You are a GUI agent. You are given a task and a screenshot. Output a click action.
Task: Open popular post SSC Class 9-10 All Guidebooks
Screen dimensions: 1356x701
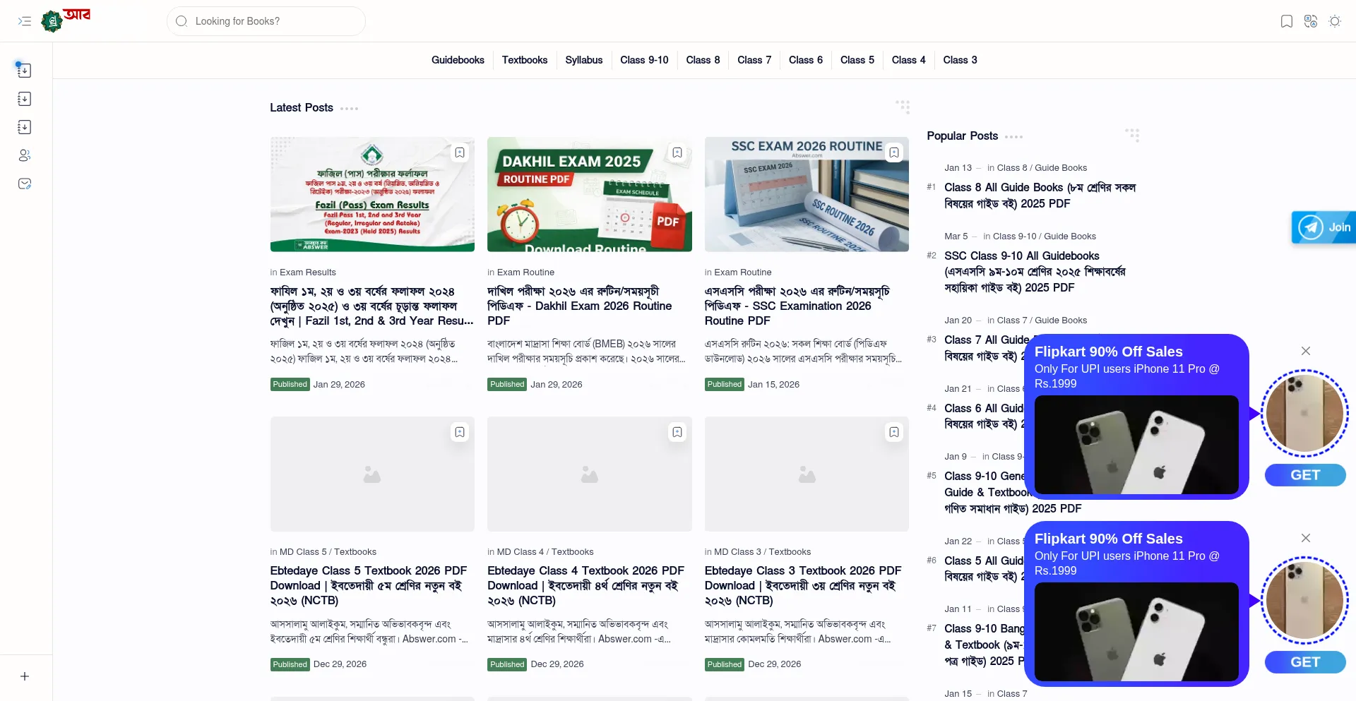[x=1035, y=272]
